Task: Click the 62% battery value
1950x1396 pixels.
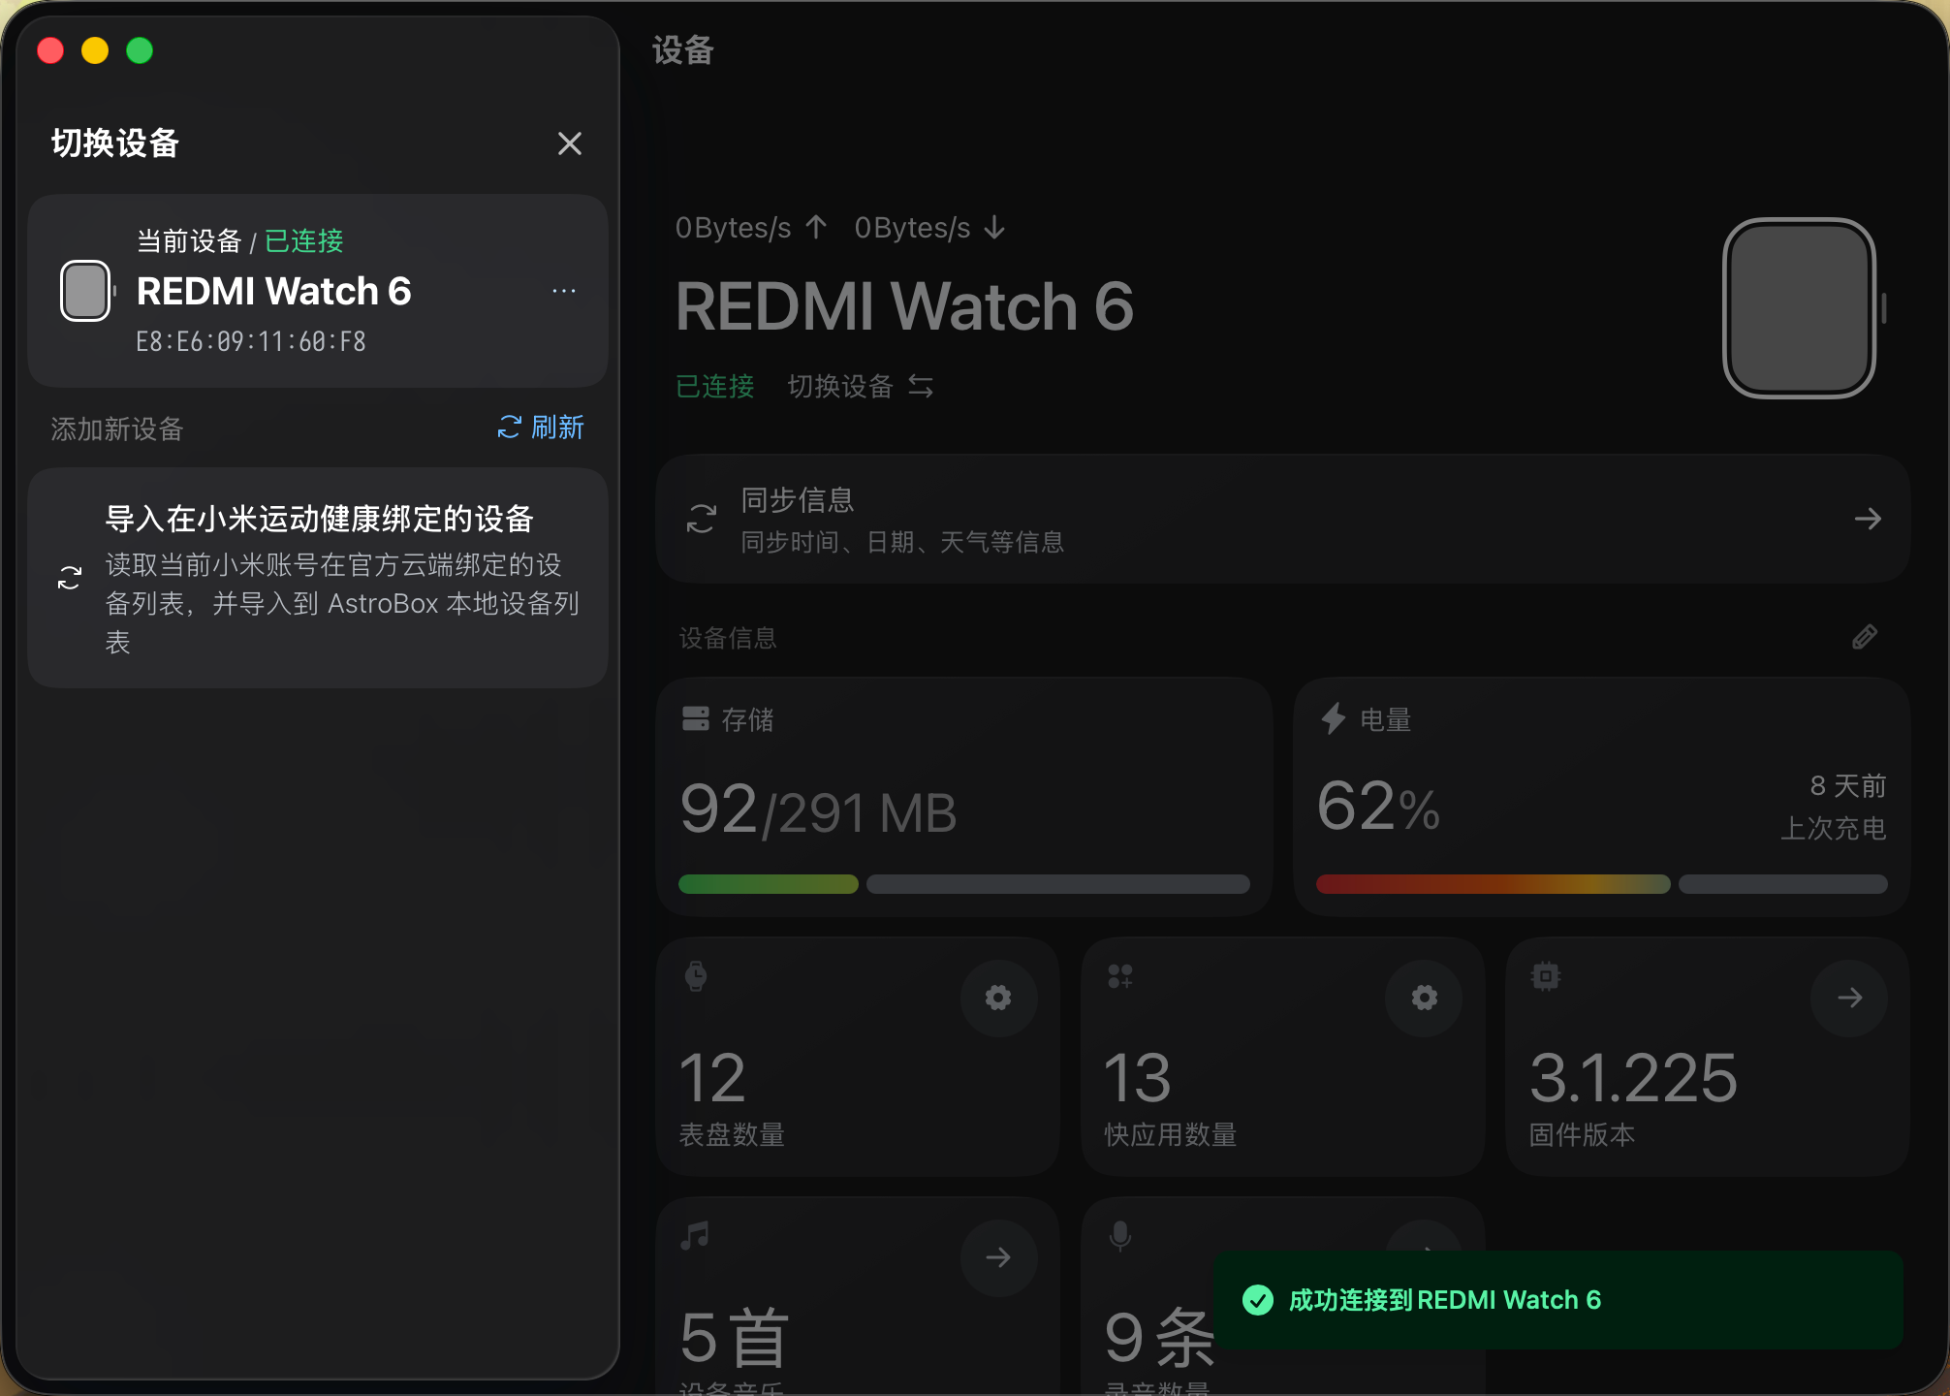Action: tap(1378, 807)
